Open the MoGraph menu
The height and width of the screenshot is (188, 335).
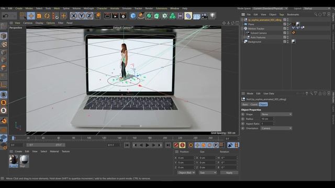point(88,8)
